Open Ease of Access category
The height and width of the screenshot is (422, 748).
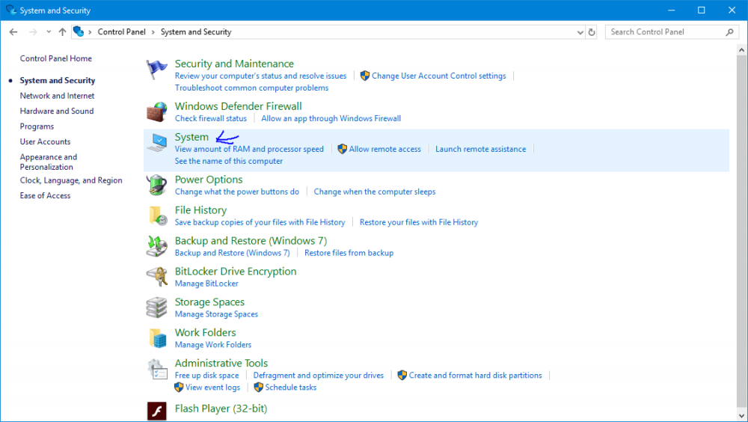pyautogui.click(x=46, y=196)
